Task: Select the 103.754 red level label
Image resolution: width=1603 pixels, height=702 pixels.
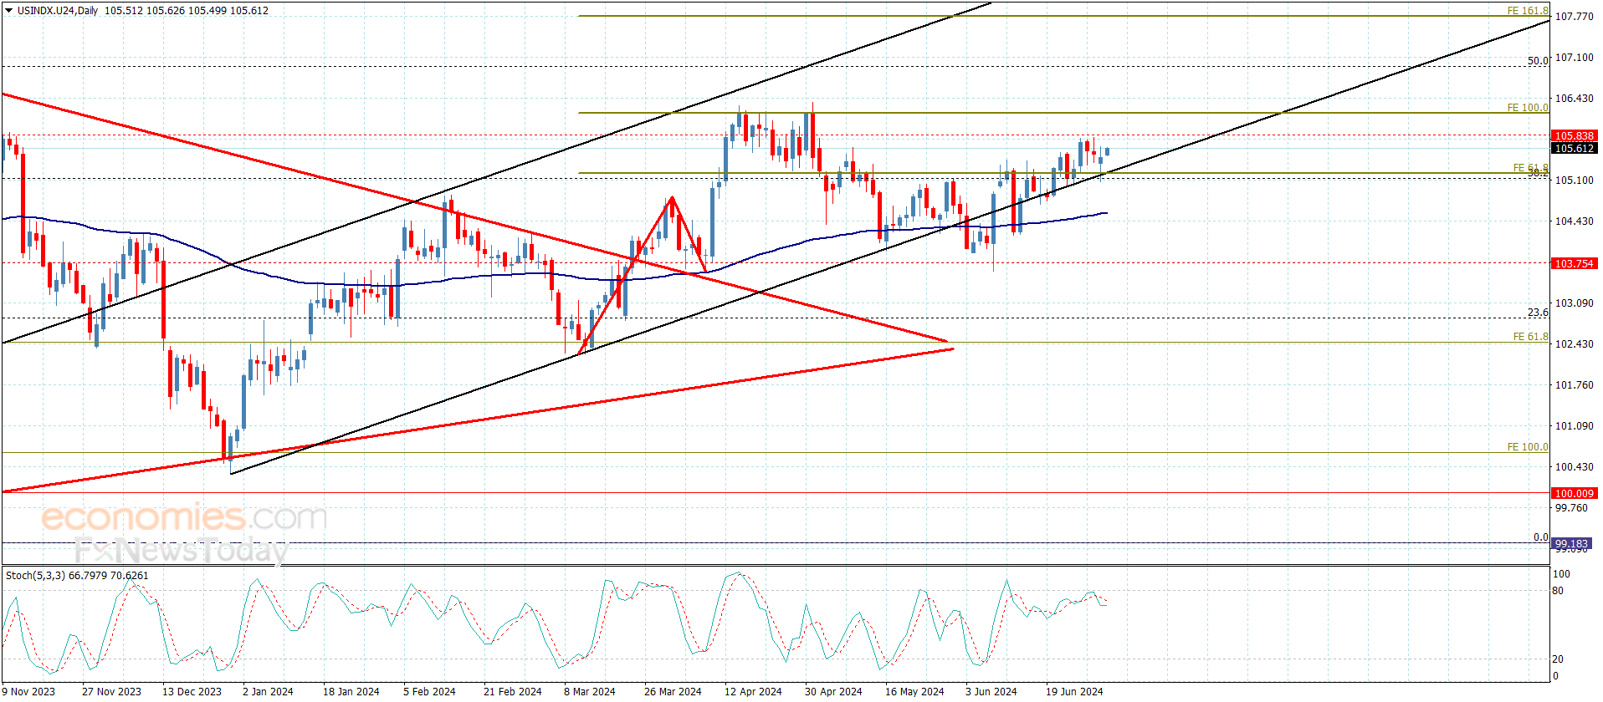Action: click(x=1574, y=263)
